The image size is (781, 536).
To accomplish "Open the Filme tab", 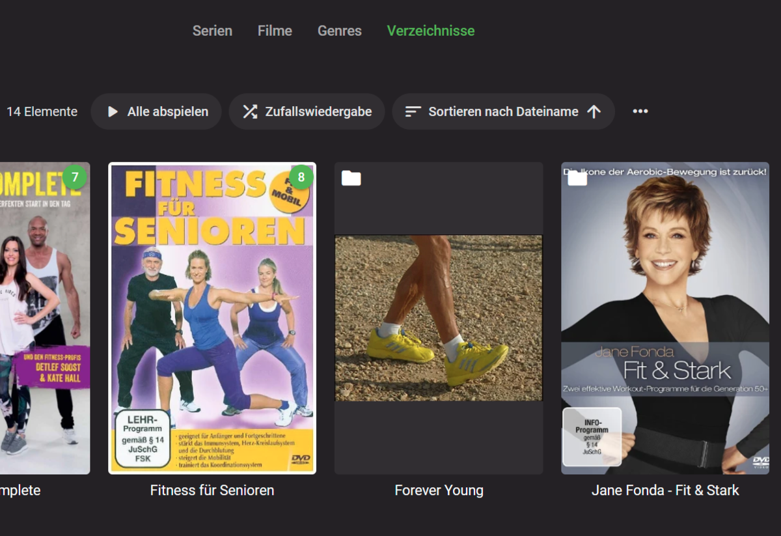I will (x=275, y=31).
